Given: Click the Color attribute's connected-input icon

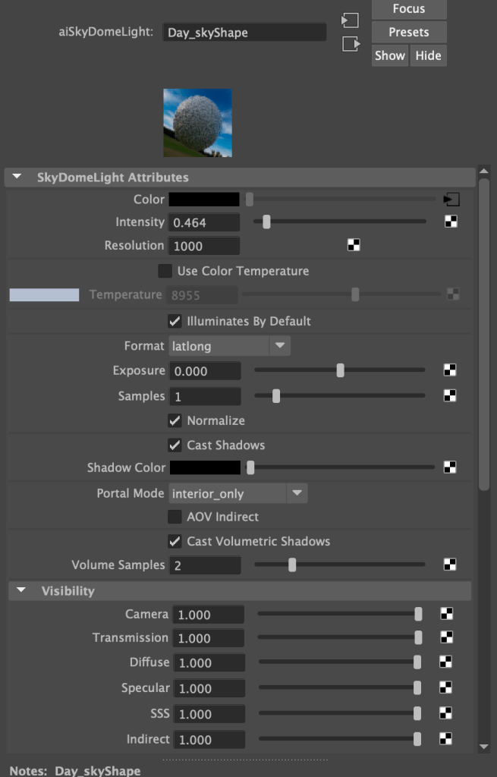Looking at the screenshot, I should click(x=451, y=200).
